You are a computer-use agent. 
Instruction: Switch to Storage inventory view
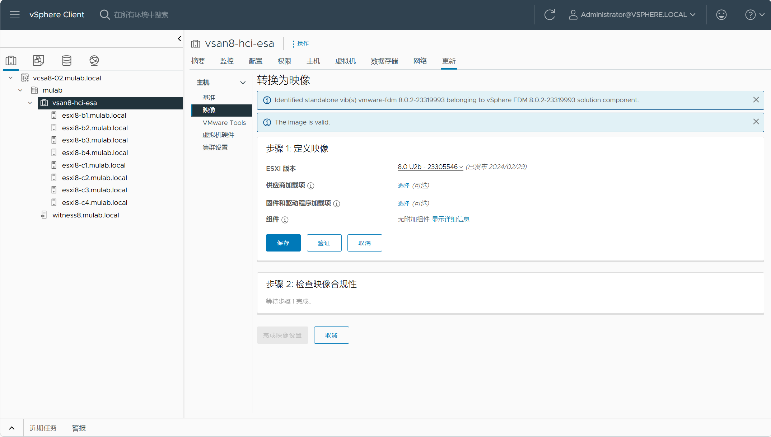click(x=66, y=61)
